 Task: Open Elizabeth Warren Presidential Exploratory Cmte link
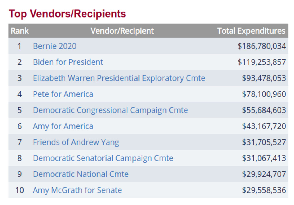119,78
